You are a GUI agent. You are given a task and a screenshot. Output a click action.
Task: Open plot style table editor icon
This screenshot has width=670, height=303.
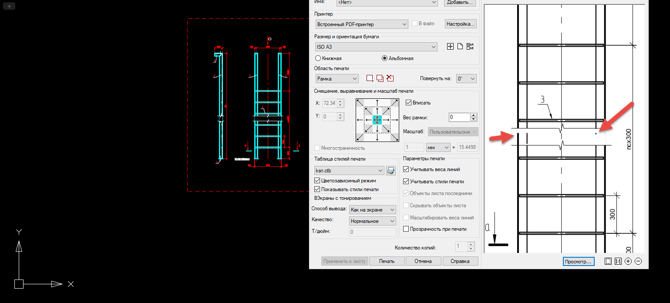click(x=391, y=170)
